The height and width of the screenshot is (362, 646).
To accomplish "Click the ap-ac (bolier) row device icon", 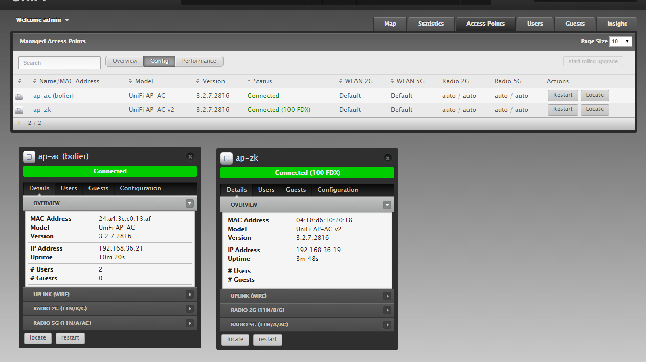I will (x=19, y=96).
